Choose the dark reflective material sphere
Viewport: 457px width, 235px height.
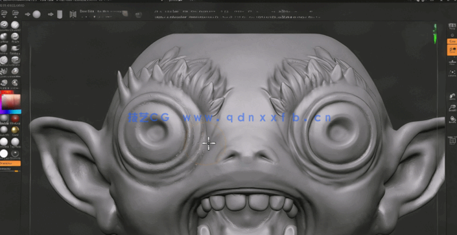15,153
